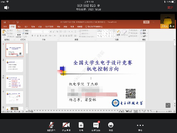Click the Undo arrow in title bar
177x133 pixels.
(x=9, y=22)
